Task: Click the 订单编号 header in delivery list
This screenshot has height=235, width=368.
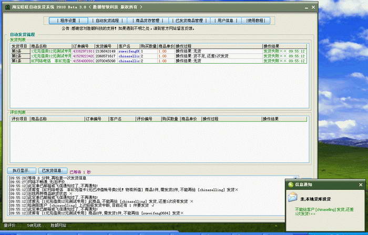Action: [83, 46]
